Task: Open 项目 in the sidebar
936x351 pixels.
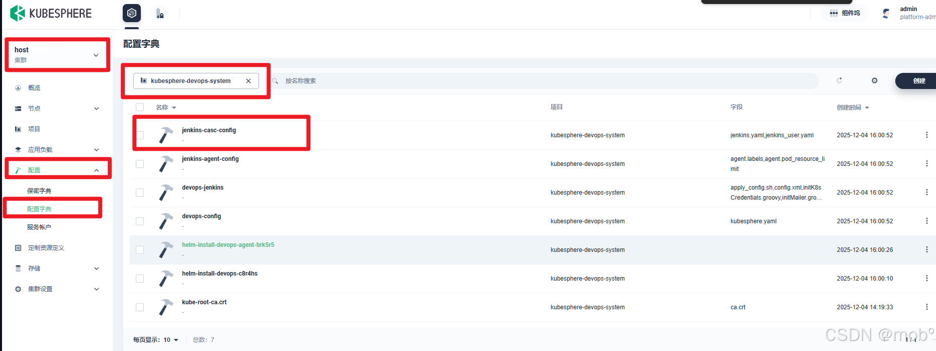Action: point(34,129)
